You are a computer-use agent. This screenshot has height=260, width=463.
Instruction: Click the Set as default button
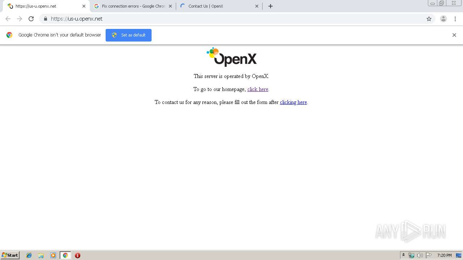pos(128,35)
